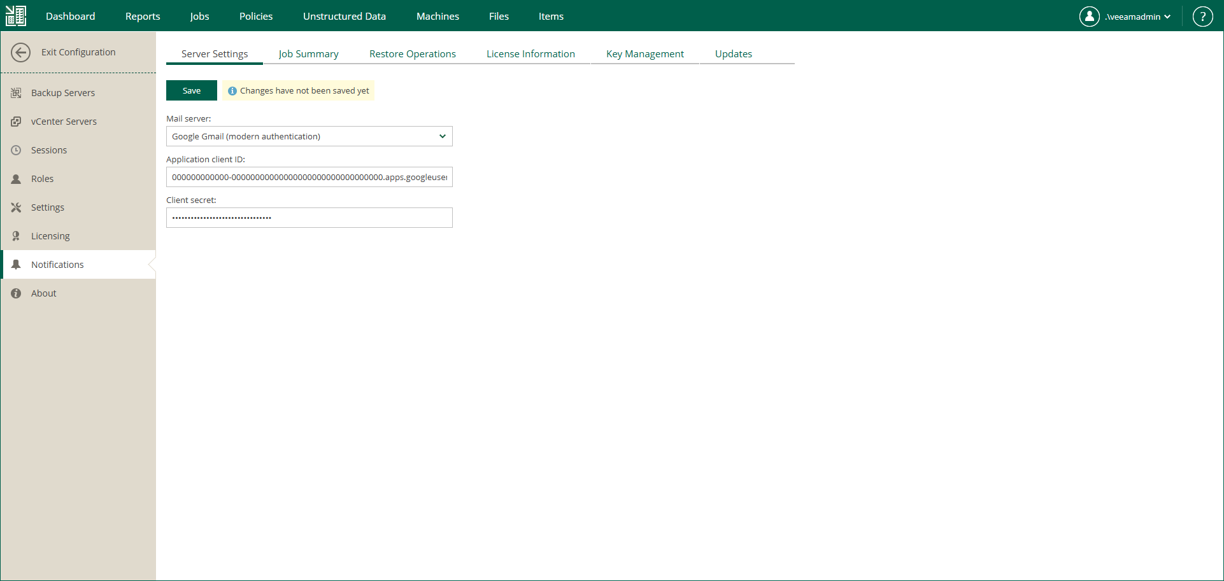This screenshot has height=581, width=1224.
Task: Click the Licensing key icon
Action: (x=17, y=235)
